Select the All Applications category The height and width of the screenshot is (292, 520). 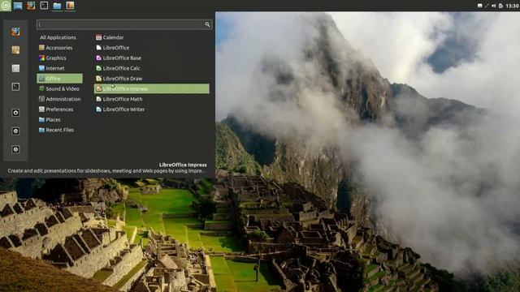click(x=58, y=37)
